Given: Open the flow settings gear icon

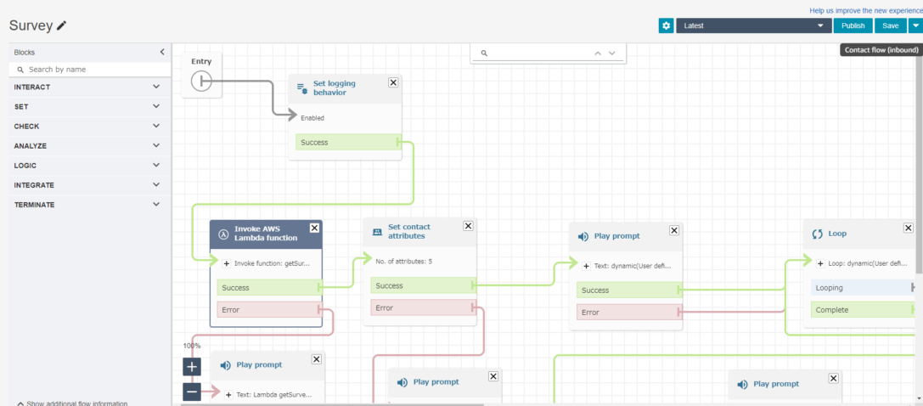Looking at the screenshot, I should [666, 26].
